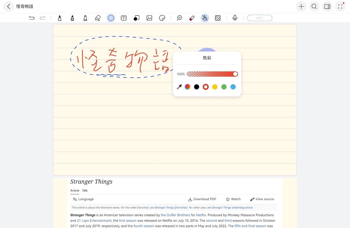The image size is (350, 228).
Task: Open the add new page menu
Action: 301,6
